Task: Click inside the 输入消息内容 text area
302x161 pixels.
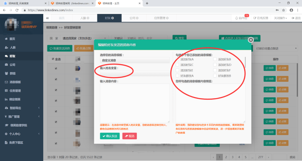Action: tap(135, 103)
